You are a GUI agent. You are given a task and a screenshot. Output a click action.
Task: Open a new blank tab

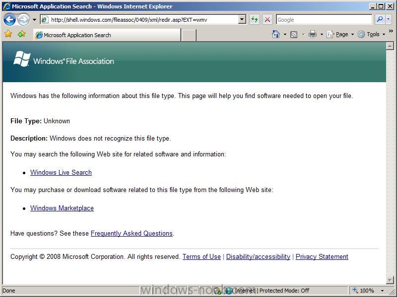click(189, 35)
